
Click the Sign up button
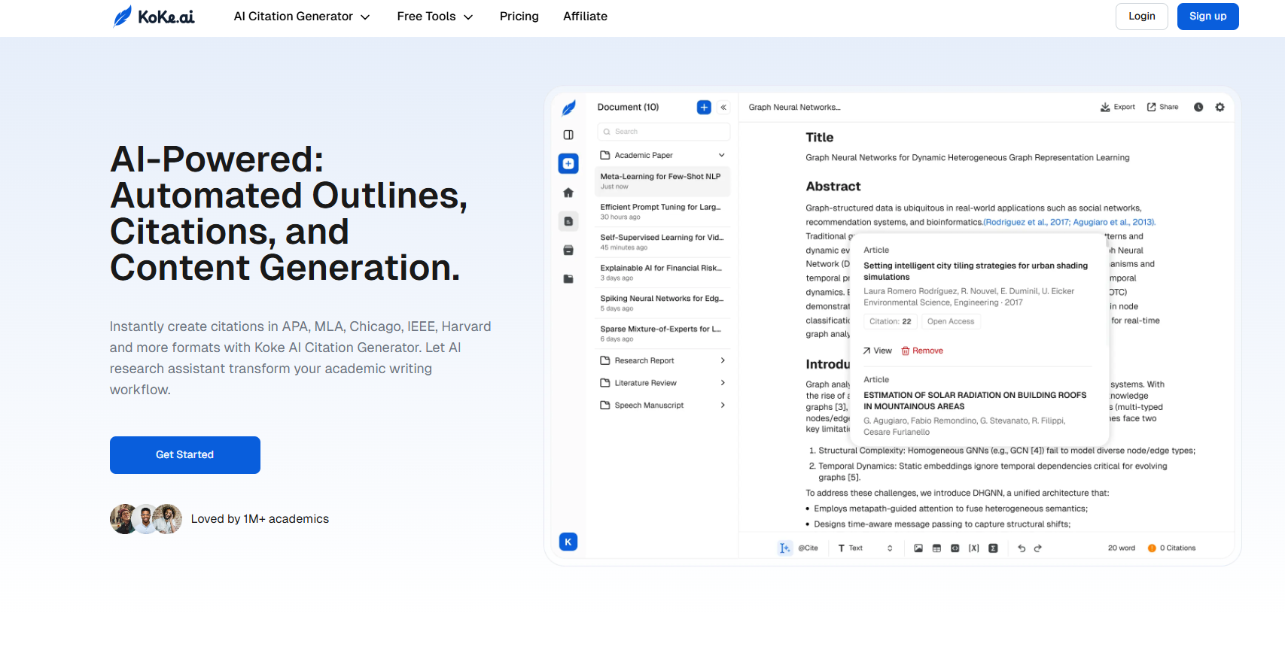1207,17
